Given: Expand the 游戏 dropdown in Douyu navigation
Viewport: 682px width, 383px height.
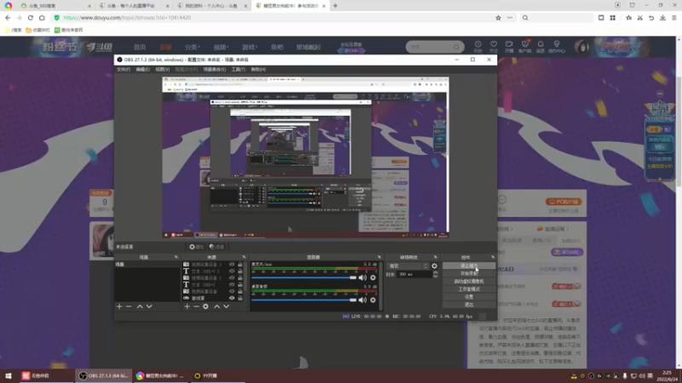Looking at the screenshot, I should pos(250,47).
